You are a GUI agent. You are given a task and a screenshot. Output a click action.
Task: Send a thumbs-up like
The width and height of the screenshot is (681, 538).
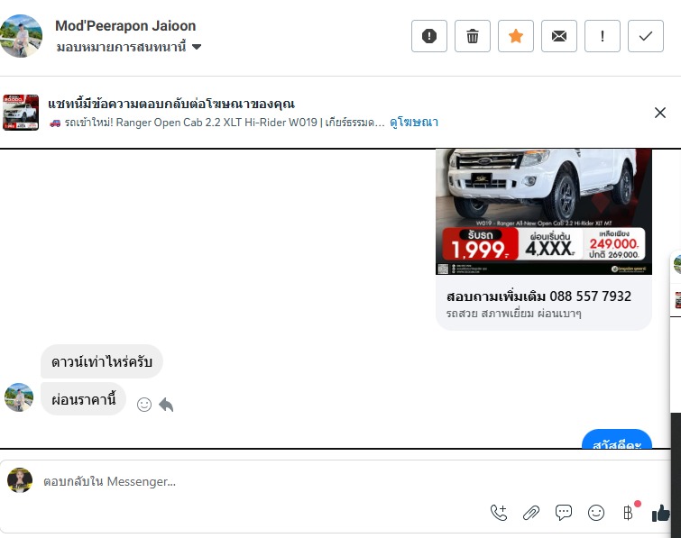coord(661,514)
